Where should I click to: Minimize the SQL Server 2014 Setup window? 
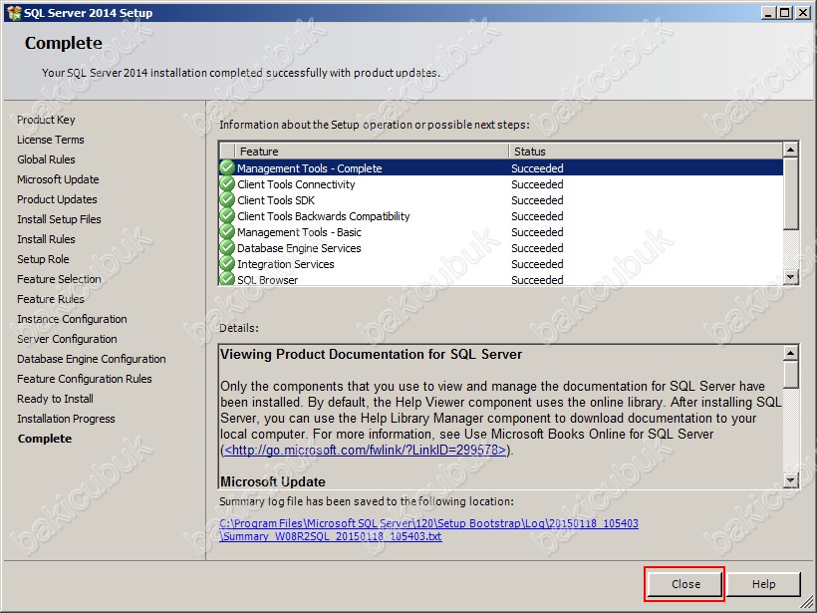pyautogui.click(x=768, y=13)
